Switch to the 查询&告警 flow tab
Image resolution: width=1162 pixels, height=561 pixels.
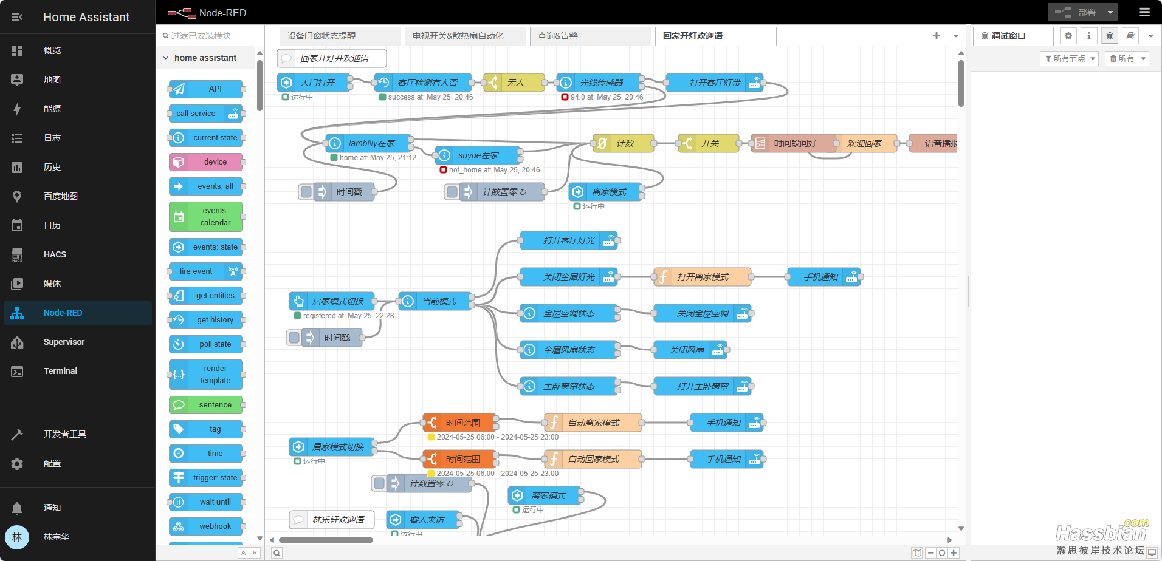(x=591, y=36)
